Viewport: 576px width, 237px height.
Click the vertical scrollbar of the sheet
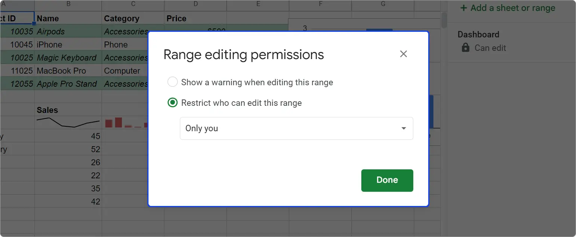pyautogui.click(x=444, y=20)
